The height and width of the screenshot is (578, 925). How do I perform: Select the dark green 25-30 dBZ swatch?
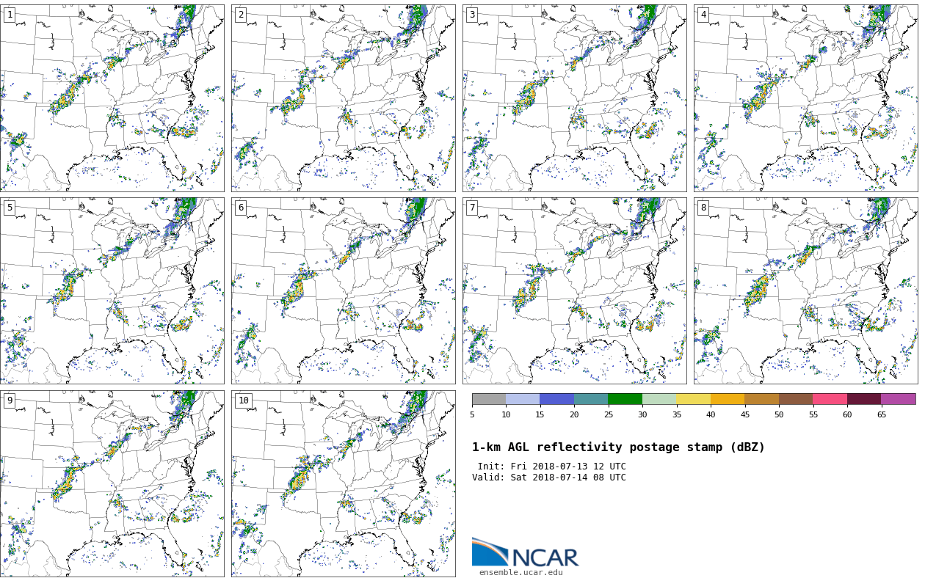coord(625,399)
